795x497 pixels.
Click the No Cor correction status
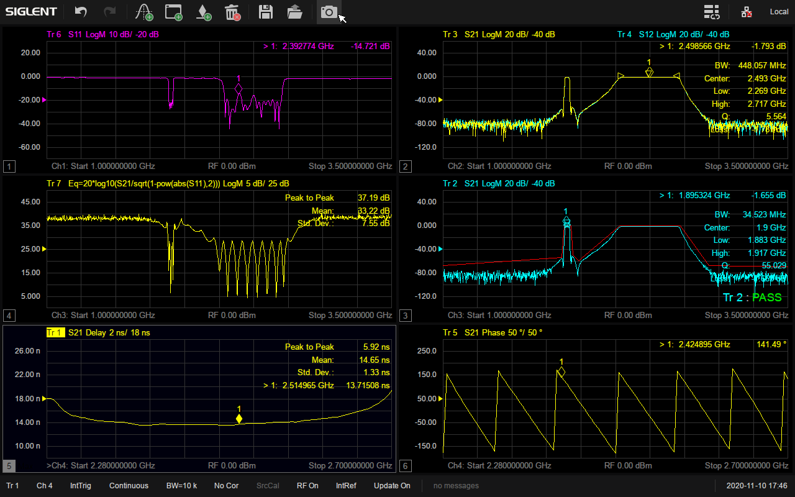point(227,486)
